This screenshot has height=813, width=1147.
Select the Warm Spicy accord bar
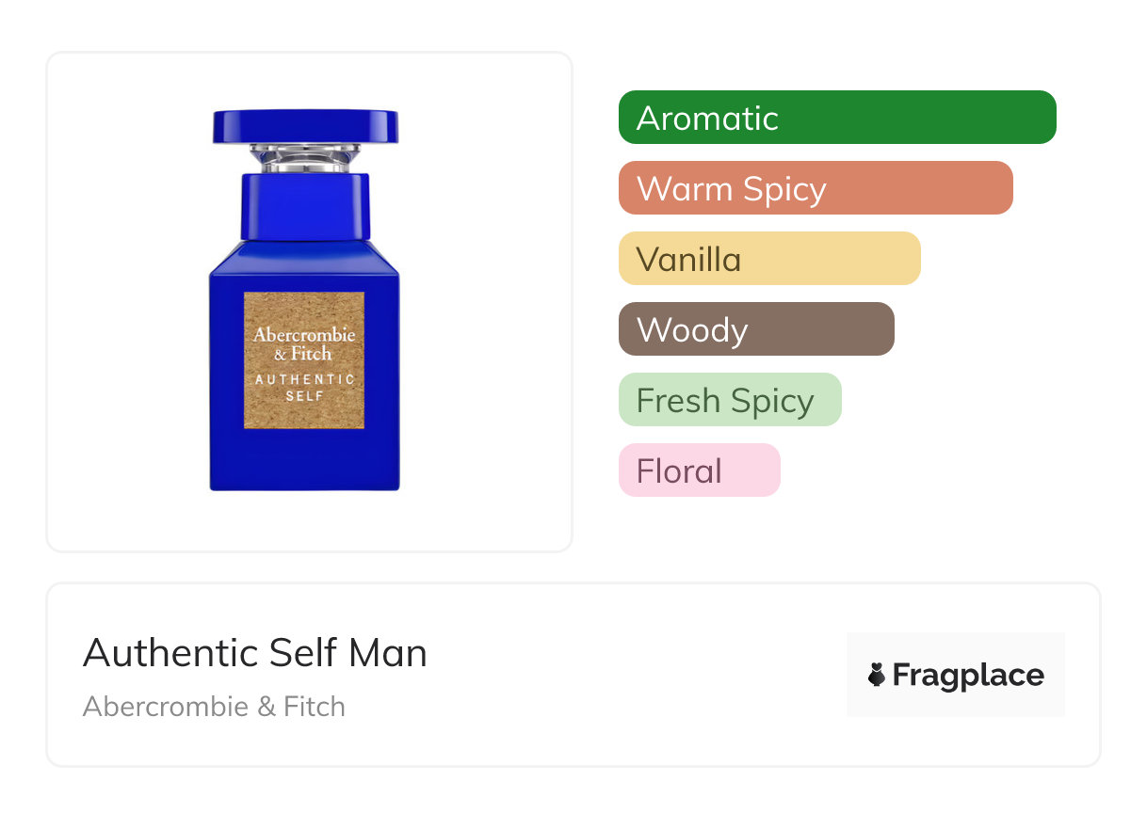(x=815, y=188)
